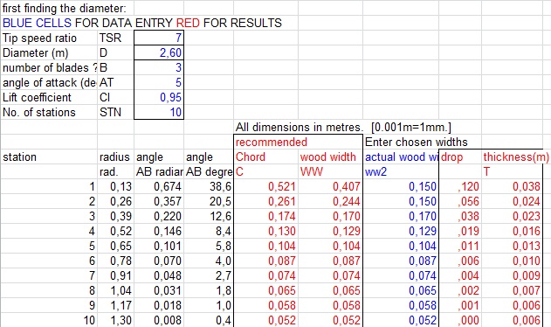551x327 pixels.
Task: Select station 3 thickness 0,023
Action: point(513,216)
